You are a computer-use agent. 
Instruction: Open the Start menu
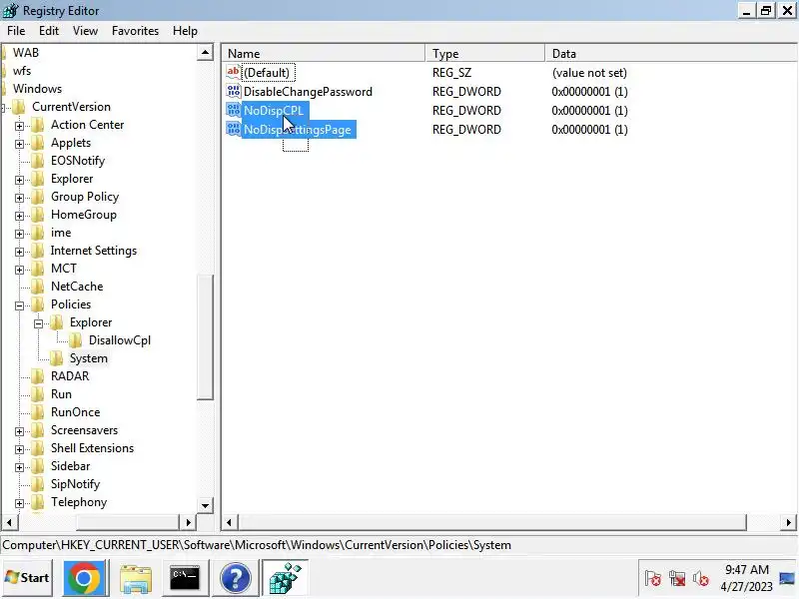pos(27,578)
